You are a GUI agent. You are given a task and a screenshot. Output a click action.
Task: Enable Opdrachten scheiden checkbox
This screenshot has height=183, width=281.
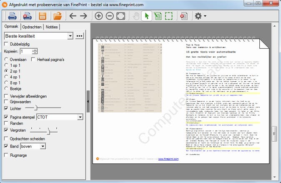point(6,138)
